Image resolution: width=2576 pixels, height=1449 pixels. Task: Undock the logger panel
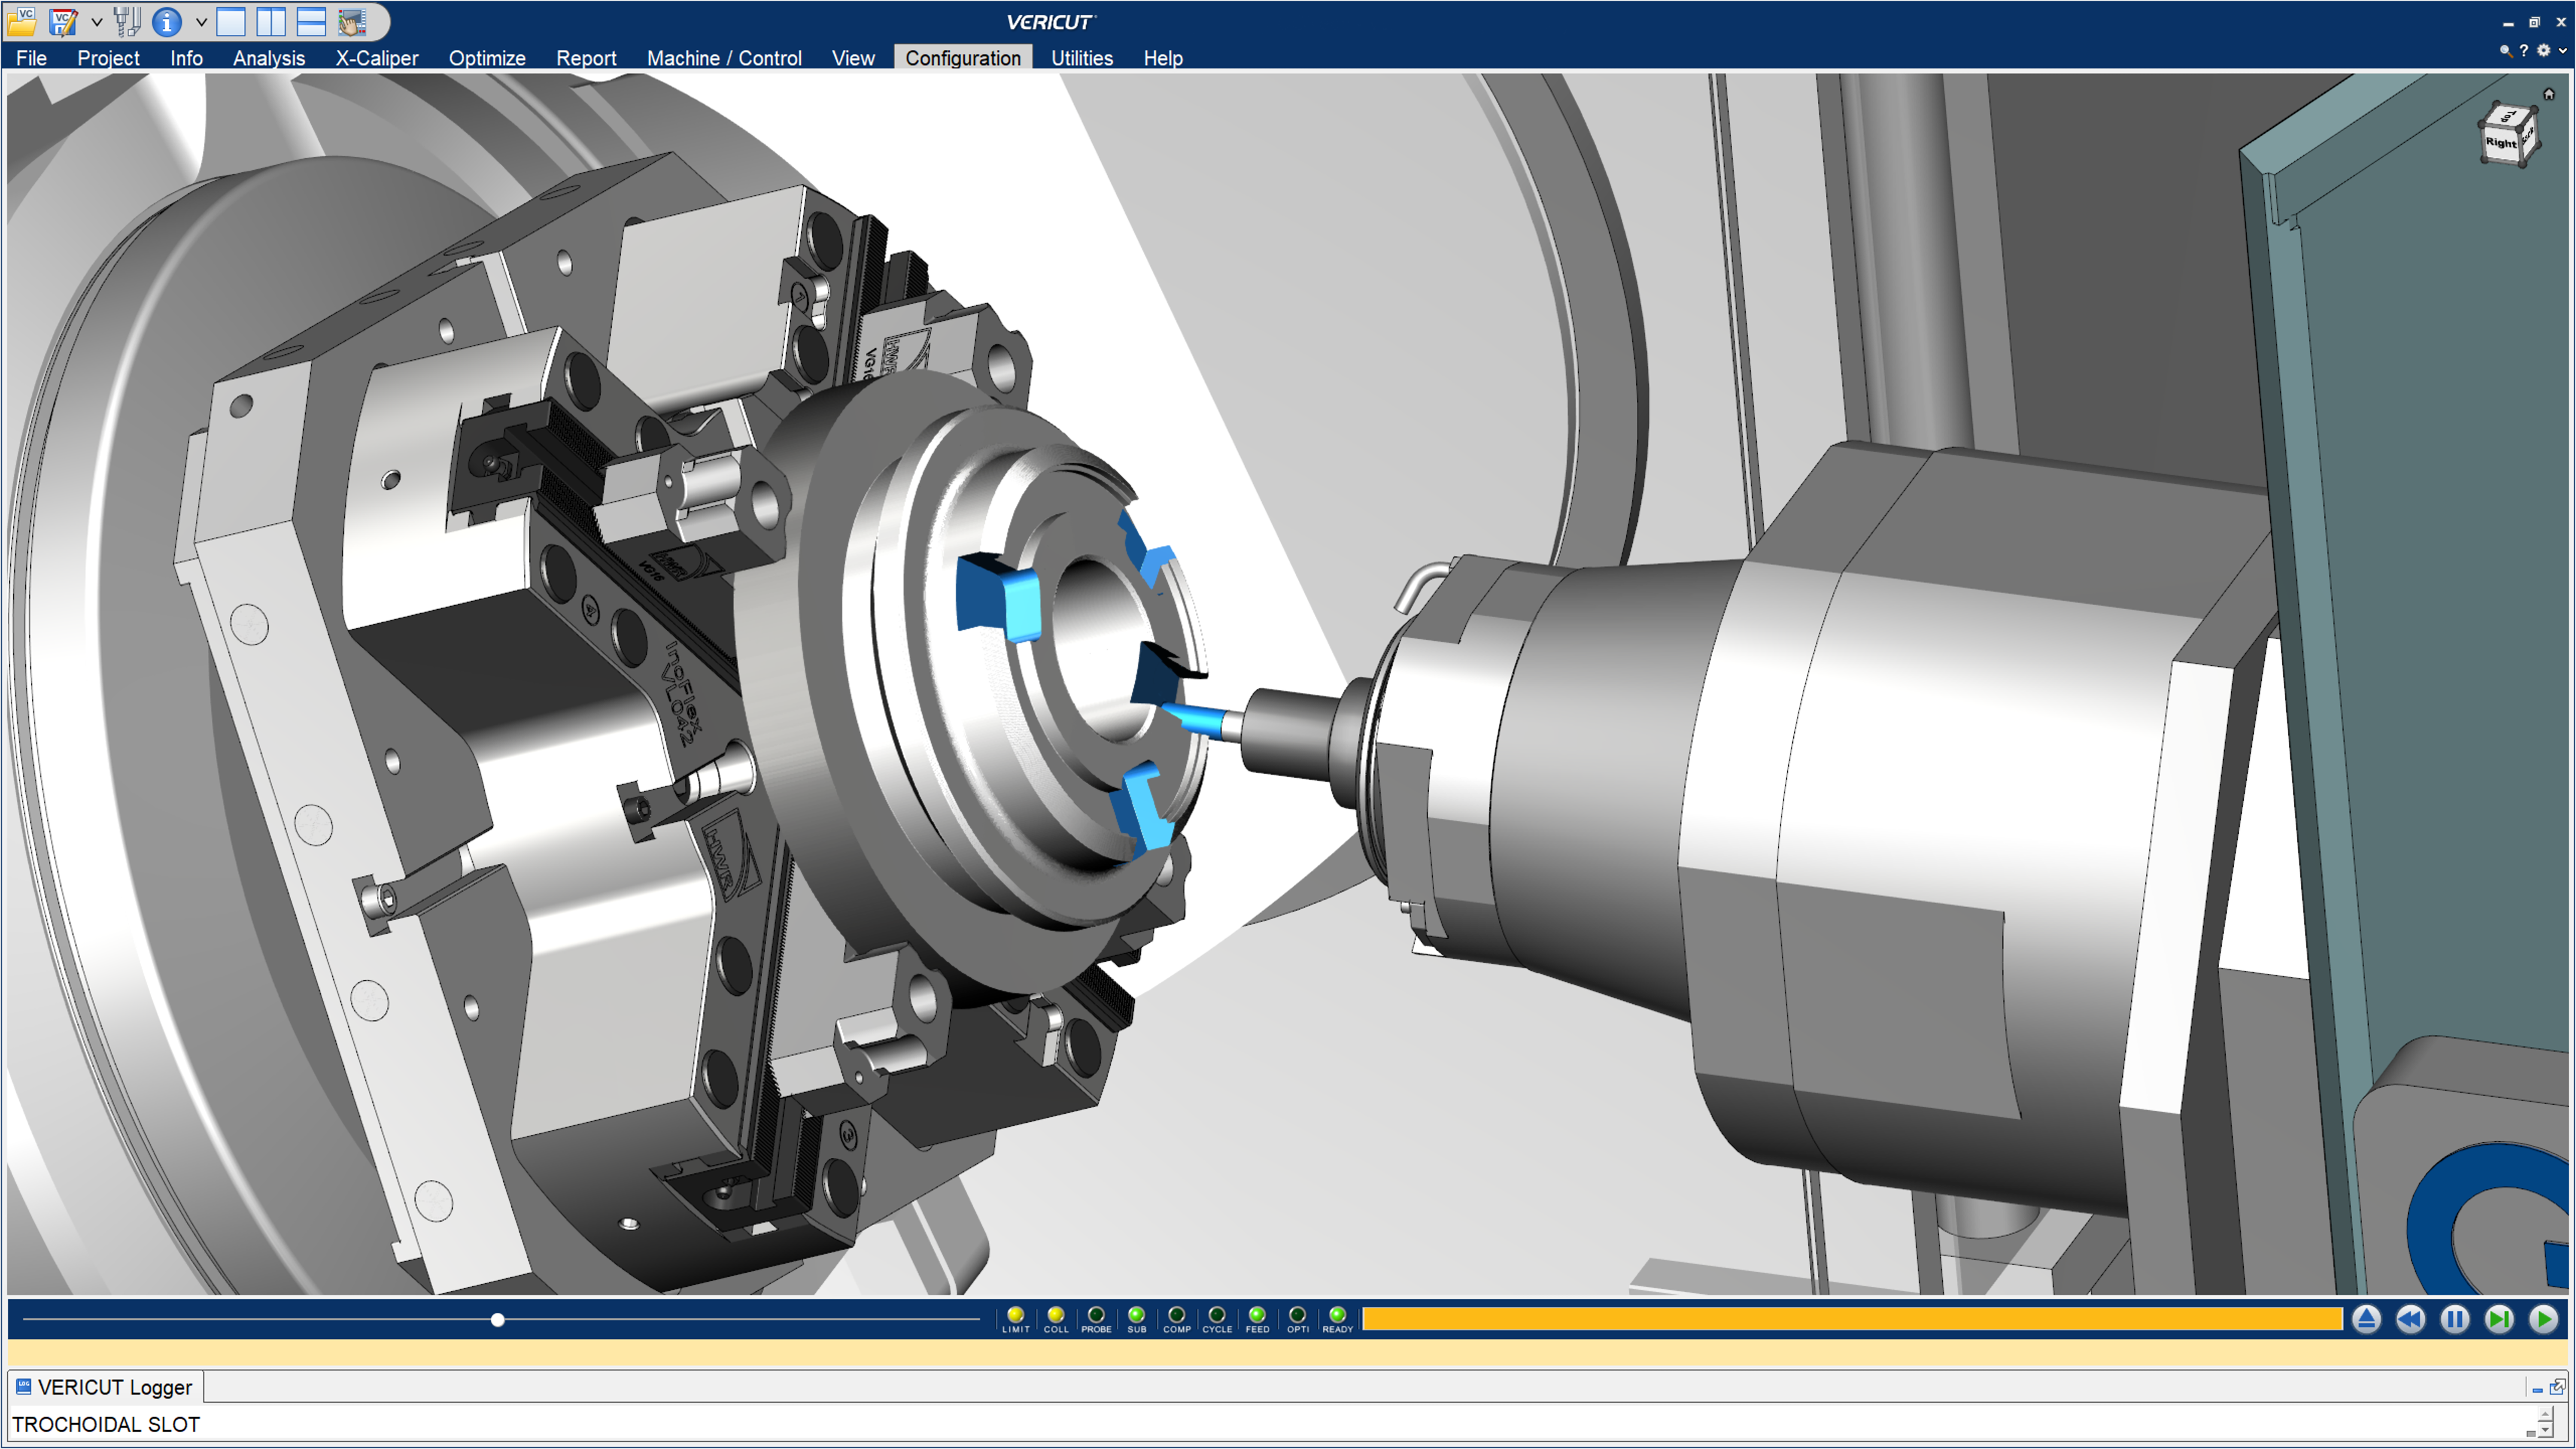coord(2557,1388)
